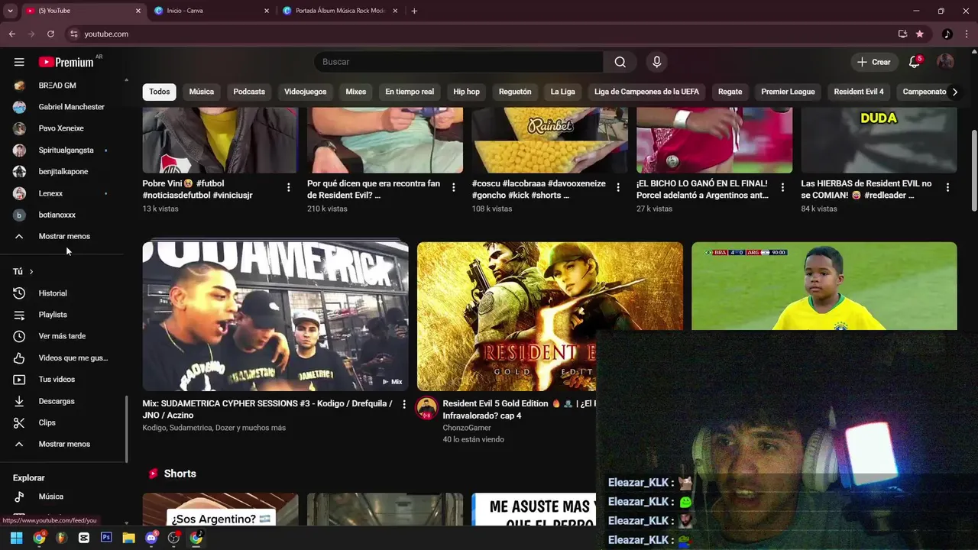Select the Música filter chip
Viewport: 978px width, 550px height.
(x=202, y=92)
